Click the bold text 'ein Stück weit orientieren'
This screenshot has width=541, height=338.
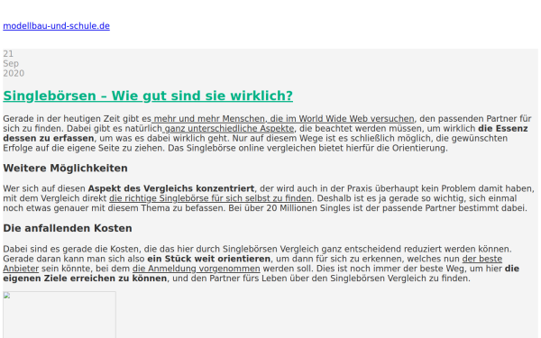(209, 259)
